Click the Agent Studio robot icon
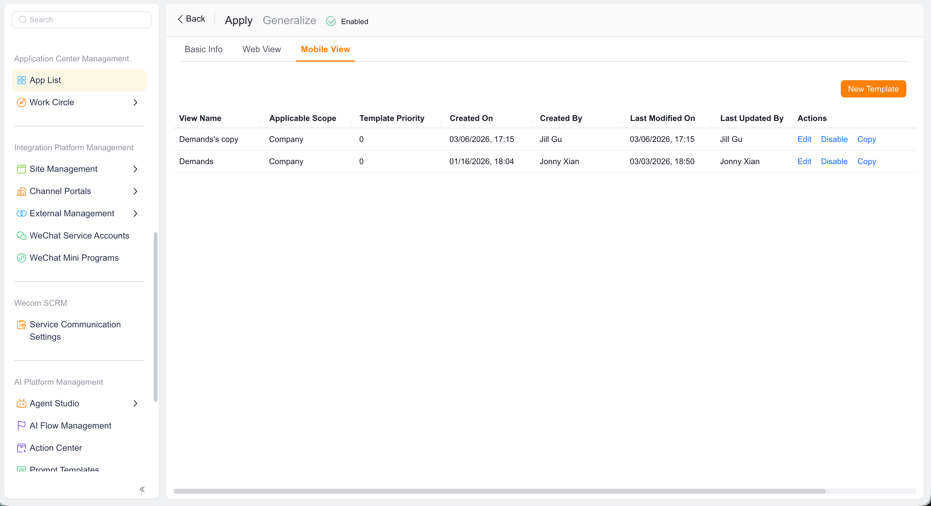This screenshot has width=931, height=506. [21, 404]
